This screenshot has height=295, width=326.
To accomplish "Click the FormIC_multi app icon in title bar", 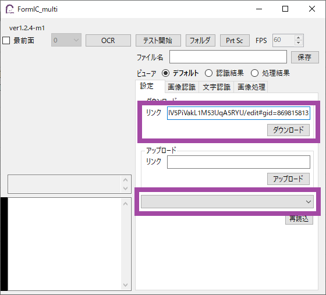I will [9, 9].
